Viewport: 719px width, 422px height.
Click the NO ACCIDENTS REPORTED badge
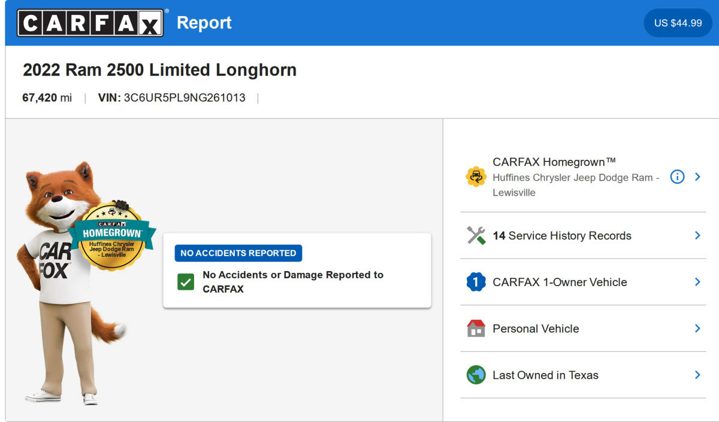click(238, 253)
